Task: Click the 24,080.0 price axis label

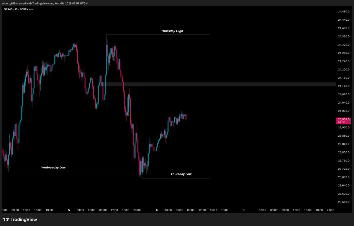Action: point(344,94)
